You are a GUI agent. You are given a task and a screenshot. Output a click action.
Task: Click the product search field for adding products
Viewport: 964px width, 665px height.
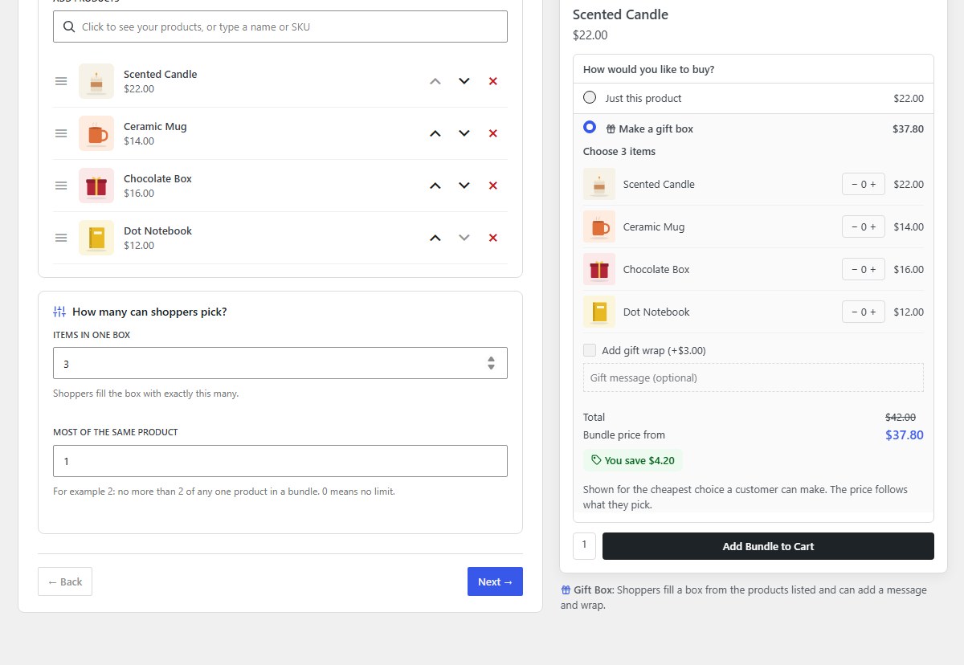(x=280, y=27)
